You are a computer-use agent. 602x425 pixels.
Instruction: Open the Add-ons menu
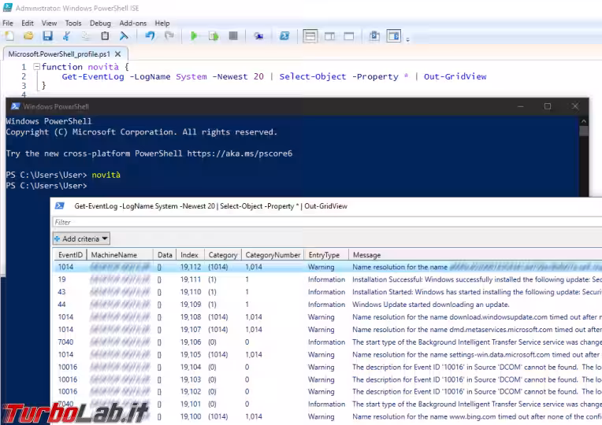point(132,24)
